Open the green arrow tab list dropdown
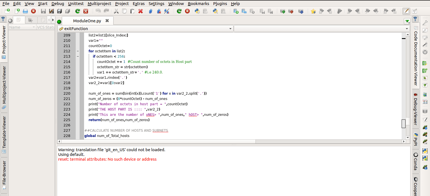Viewport: 430px width, 196px height. point(407,21)
